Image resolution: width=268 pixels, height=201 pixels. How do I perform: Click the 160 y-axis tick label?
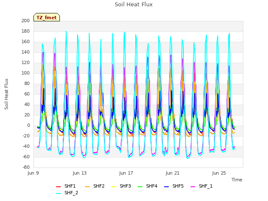[x=26, y=42]
